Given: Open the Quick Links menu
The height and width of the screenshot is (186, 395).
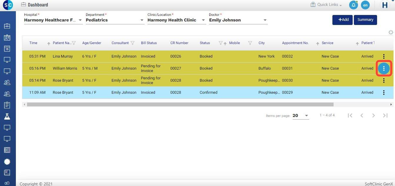Looking at the screenshot, I should point(326,5).
